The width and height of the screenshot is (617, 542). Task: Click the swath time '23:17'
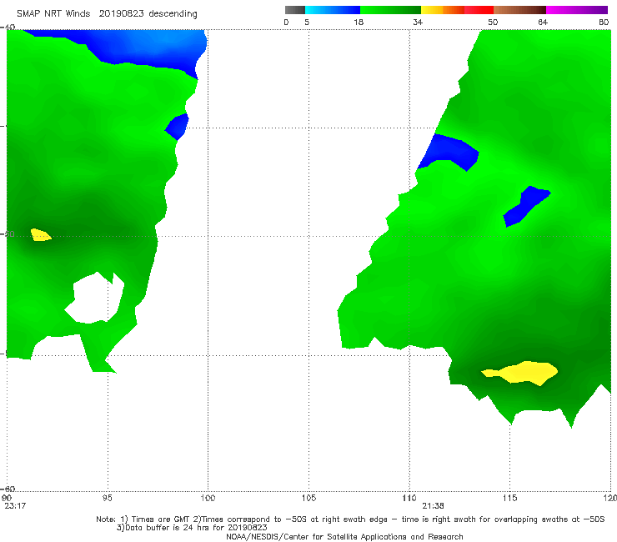pos(15,506)
